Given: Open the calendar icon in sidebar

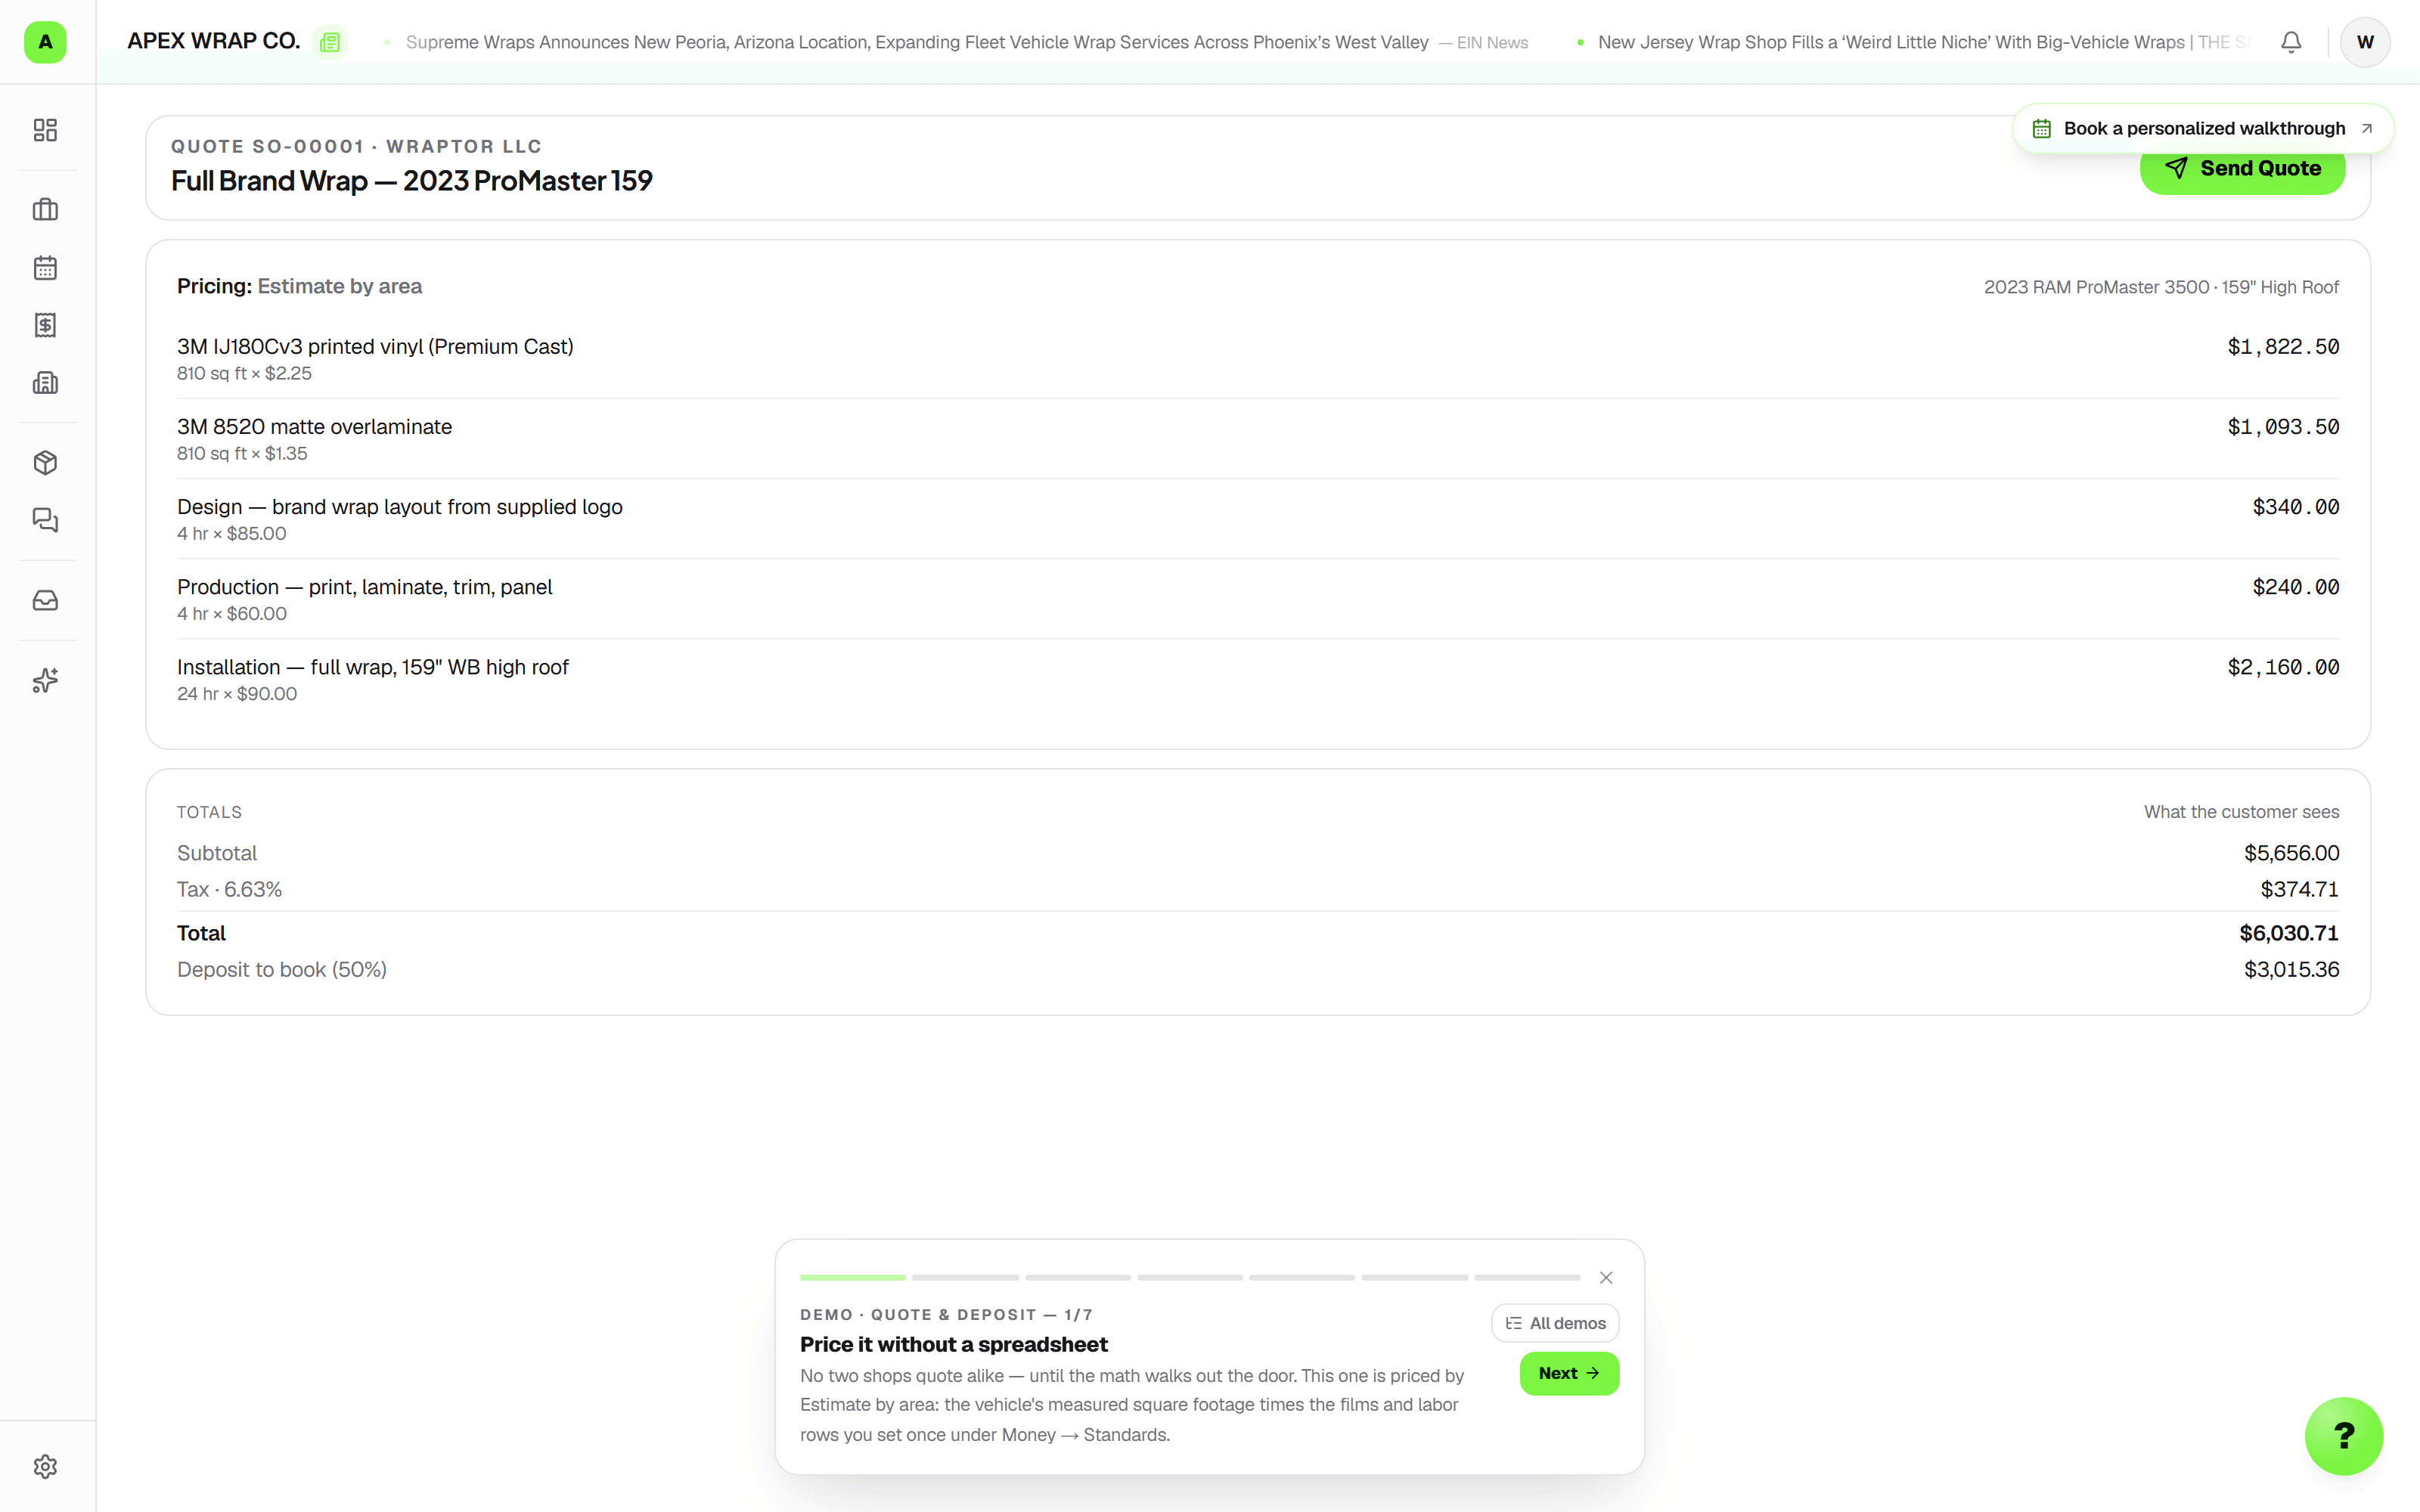Looking at the screenshot, I should pyautogui.click(x=45, y=267).
